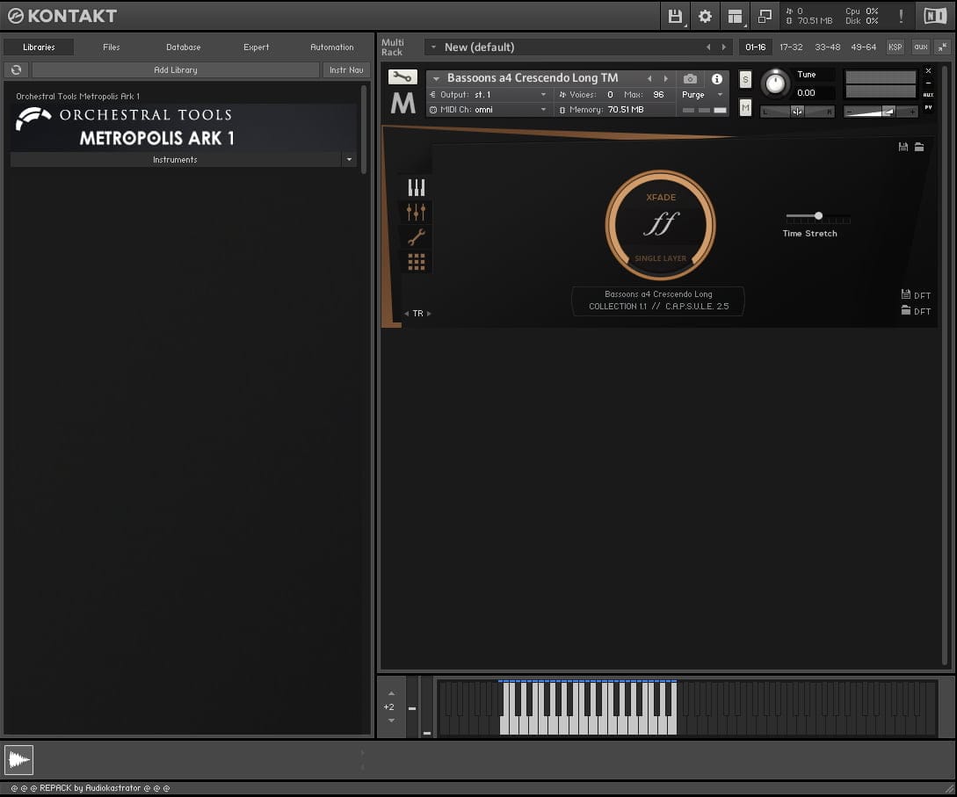Adjust the pan L/R slider
957x797 pixels.
tap(797, 112)
